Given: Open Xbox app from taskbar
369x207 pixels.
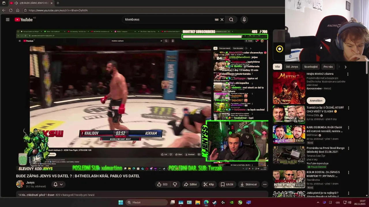Looking at the screenshot, I should click(x=240, y=202).
